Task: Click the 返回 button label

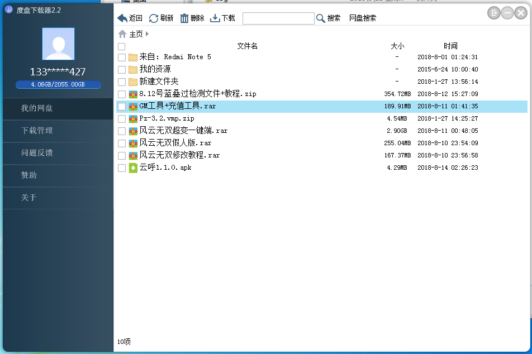Action: pyautogui.click(x=136, y=18)
